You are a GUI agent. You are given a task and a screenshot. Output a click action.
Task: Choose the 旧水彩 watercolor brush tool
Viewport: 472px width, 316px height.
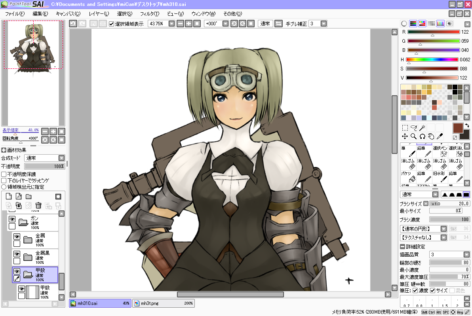[440, 177]
